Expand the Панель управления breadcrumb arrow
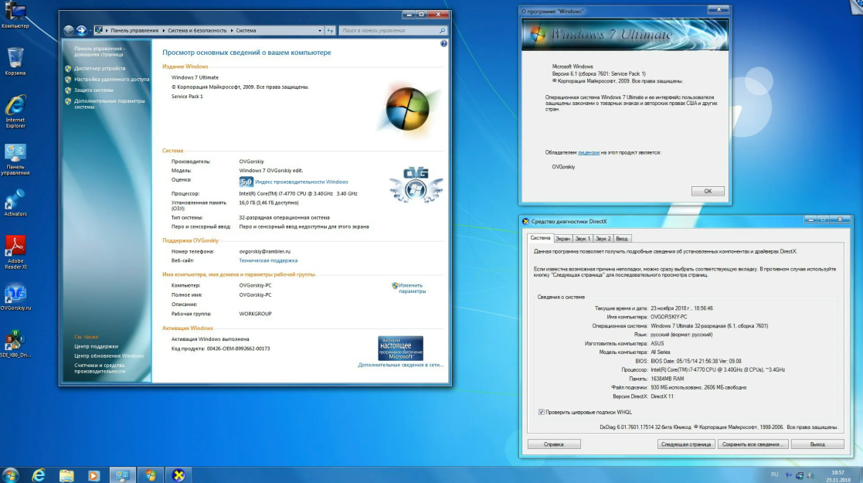 (164, 31)
